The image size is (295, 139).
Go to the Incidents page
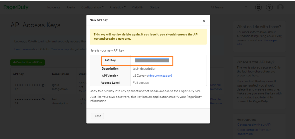tap(54, 7)
